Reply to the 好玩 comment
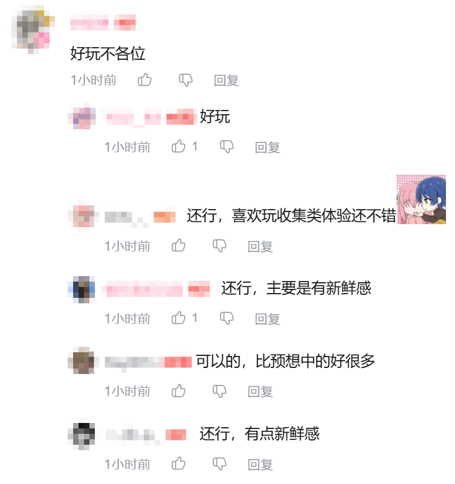The image size is (455, 484). tap(267, 147)
